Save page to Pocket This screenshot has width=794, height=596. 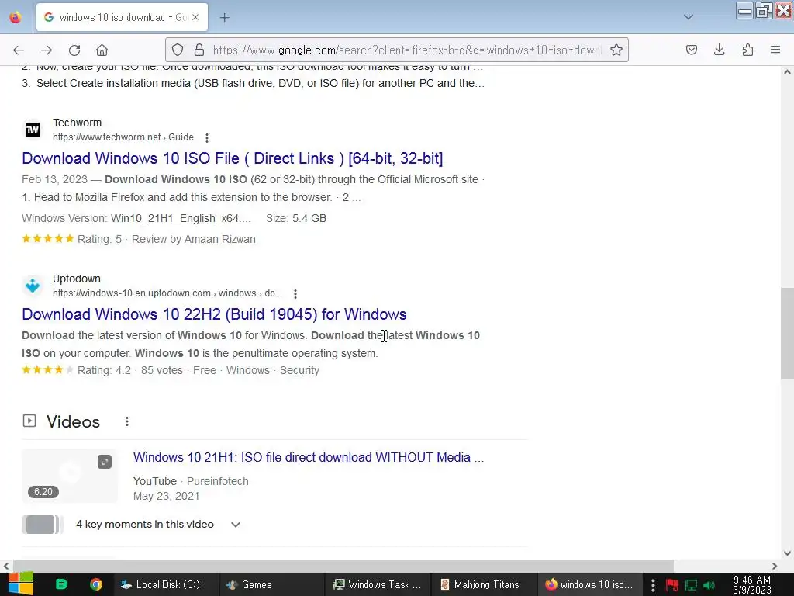pyautogui.click(x=692, y=50)
